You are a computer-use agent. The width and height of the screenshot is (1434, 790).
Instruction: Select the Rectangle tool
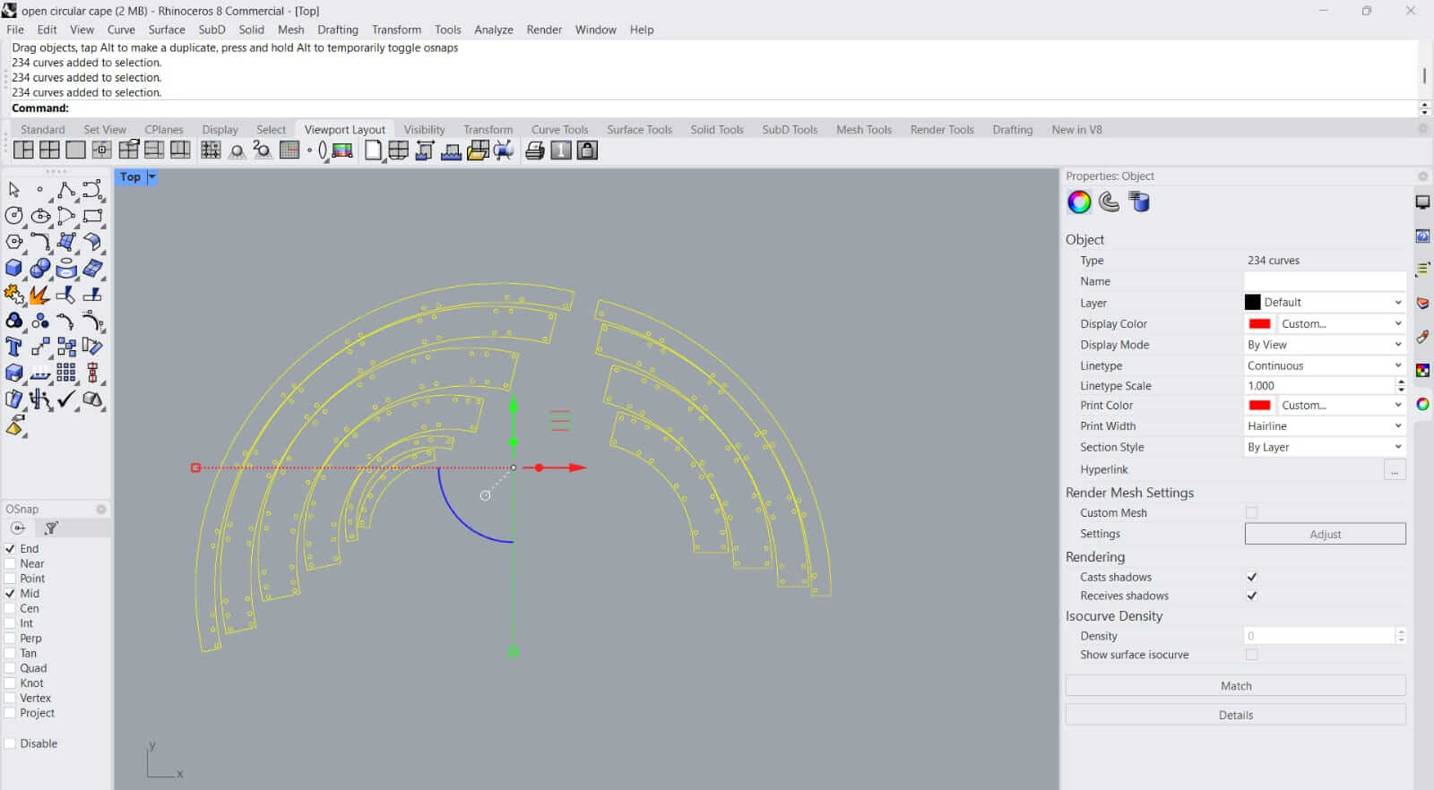click(92, 216)
